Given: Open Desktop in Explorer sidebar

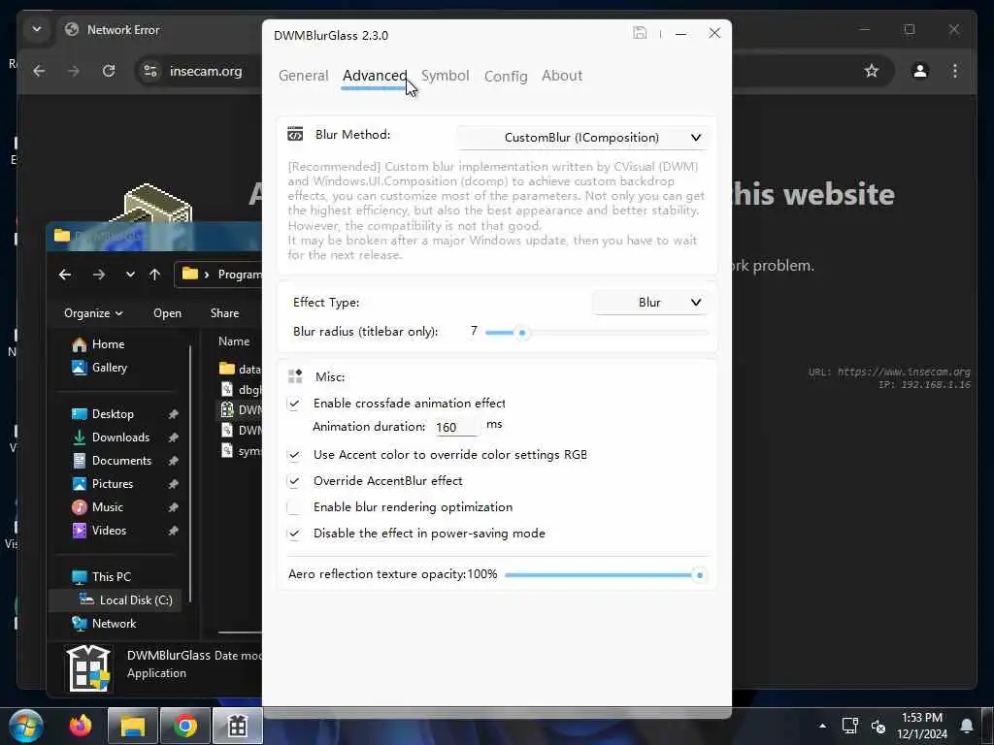Looking at the screenshot, I should 103,414.
